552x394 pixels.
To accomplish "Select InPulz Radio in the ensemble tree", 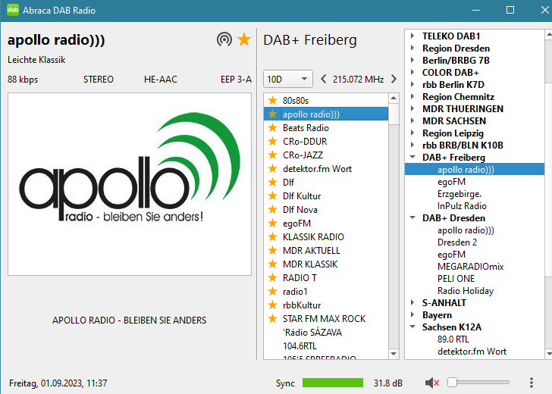I will click(x=462, y=206).
